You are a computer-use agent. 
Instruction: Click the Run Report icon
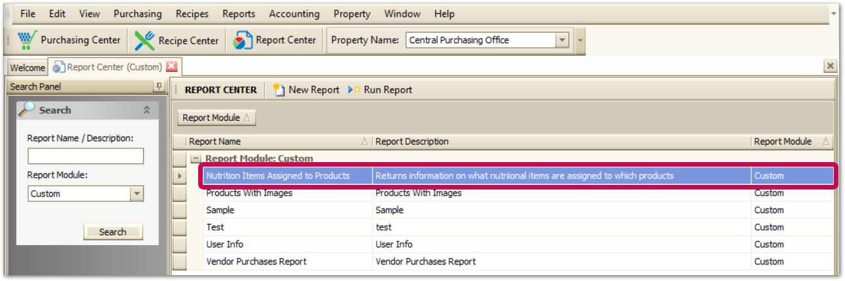(354, 90)
